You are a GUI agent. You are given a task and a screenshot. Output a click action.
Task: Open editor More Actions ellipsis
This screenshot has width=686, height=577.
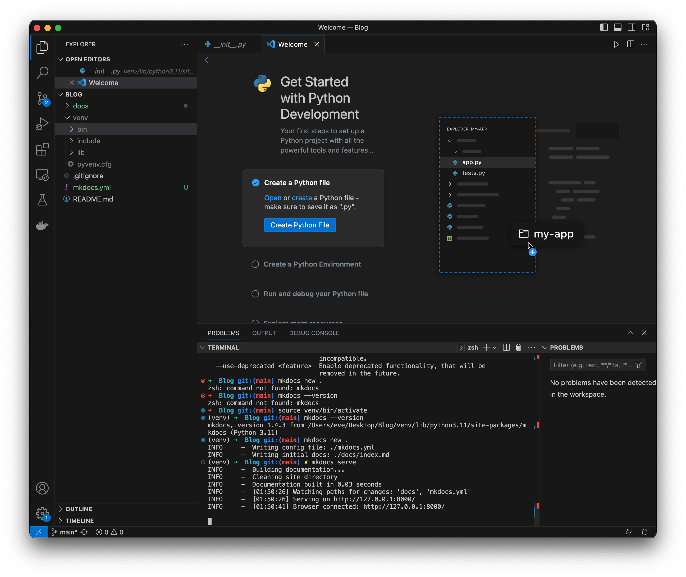tap(644, 44)
